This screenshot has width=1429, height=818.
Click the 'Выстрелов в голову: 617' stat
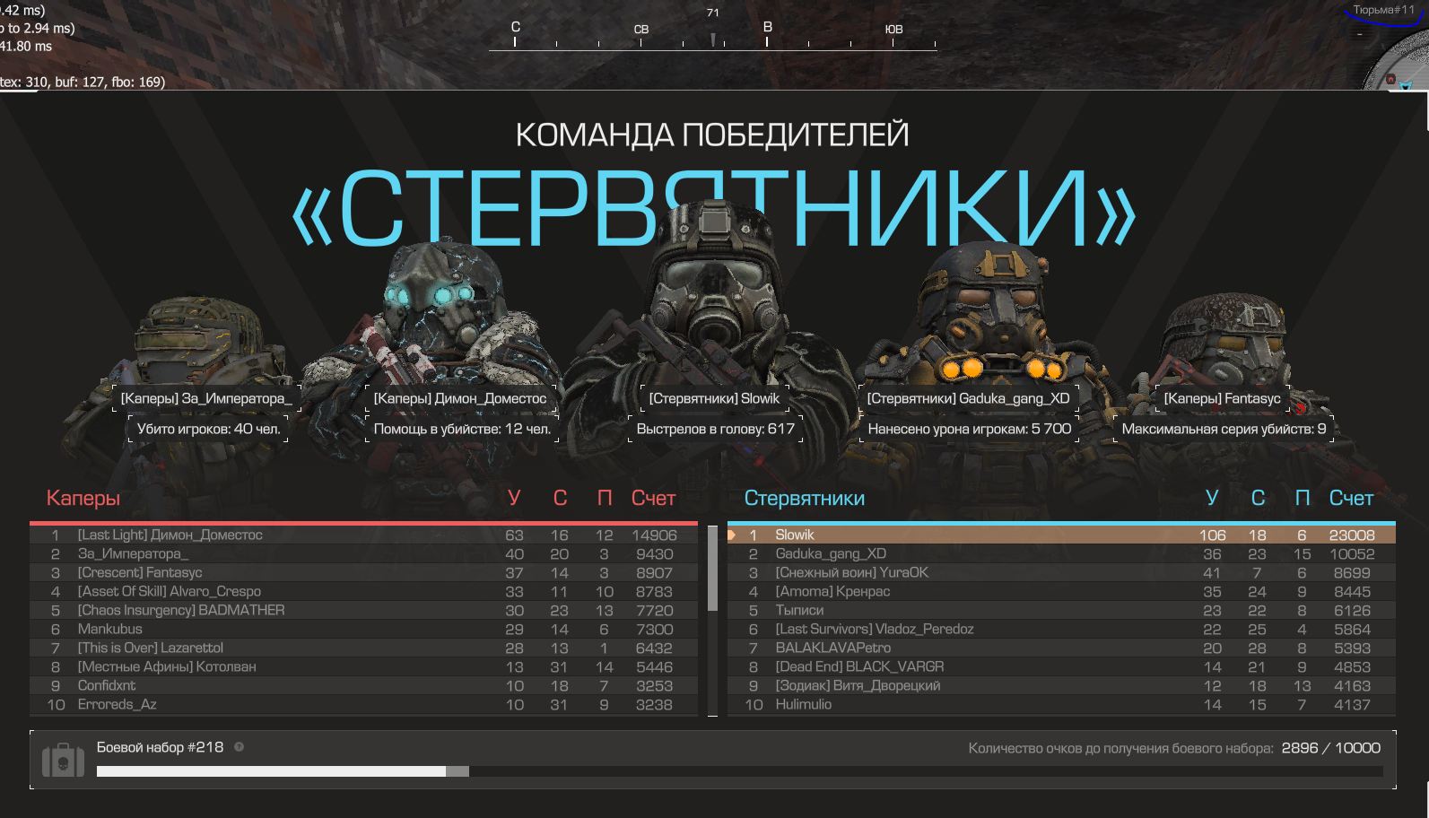pos(715,429)
